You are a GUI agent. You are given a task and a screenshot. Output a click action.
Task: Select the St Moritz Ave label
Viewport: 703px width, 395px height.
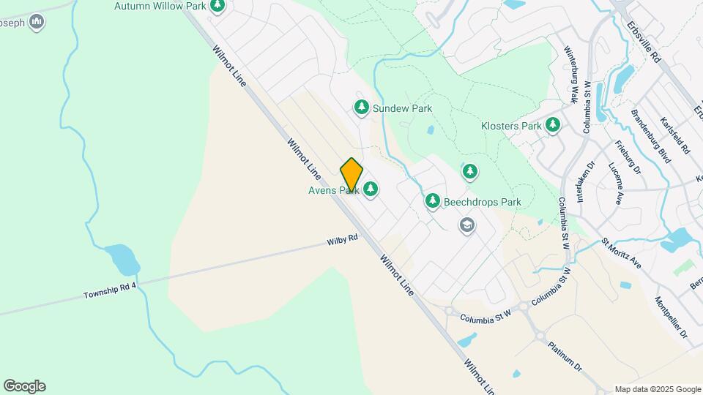coord(622,253)
